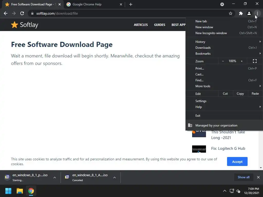Screen dimensions: 263x197
Task: Click Copy in the Edit row
Action: tap(240, 94)
